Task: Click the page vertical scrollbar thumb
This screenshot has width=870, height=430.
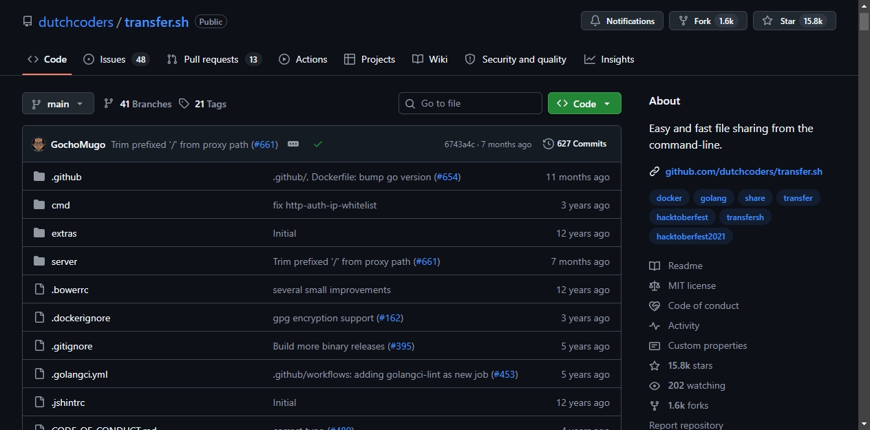Action: (864, 21)
